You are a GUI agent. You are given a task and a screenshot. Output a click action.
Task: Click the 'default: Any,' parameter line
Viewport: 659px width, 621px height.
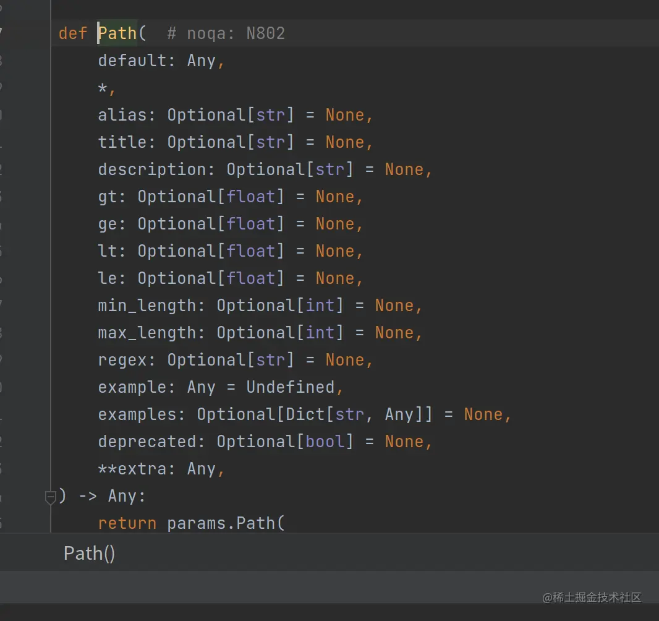pyautogui.click(x=161, y=61)
